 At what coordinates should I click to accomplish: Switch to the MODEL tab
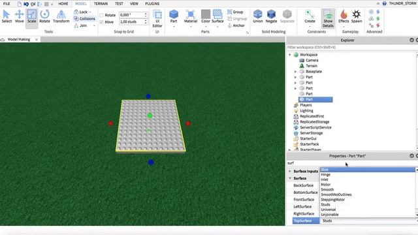[x=81, y=4]
